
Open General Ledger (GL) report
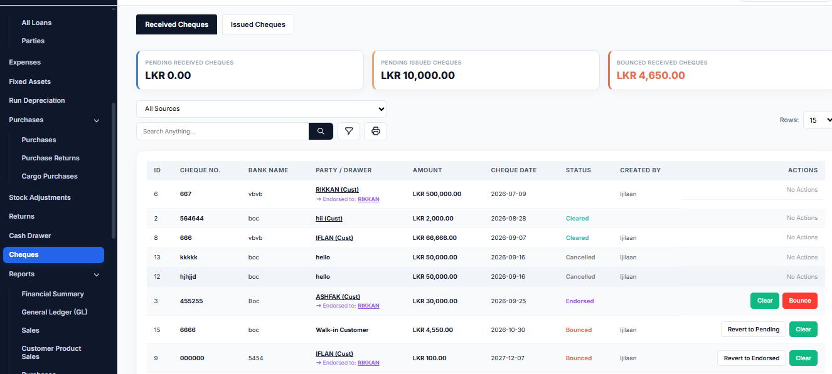(x=54, y=312)
